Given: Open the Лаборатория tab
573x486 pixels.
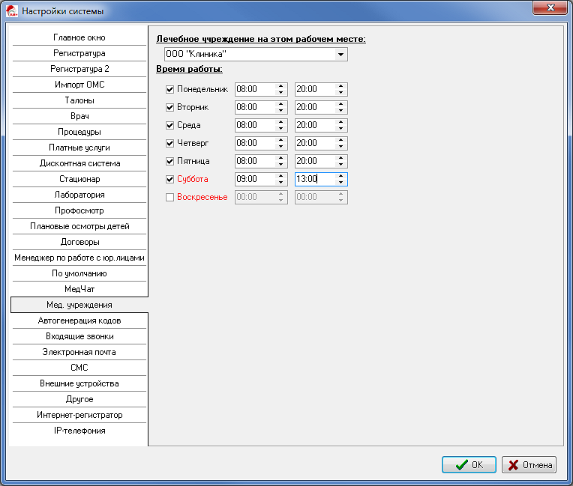Looking at the screenshot, I should [79, 195].
